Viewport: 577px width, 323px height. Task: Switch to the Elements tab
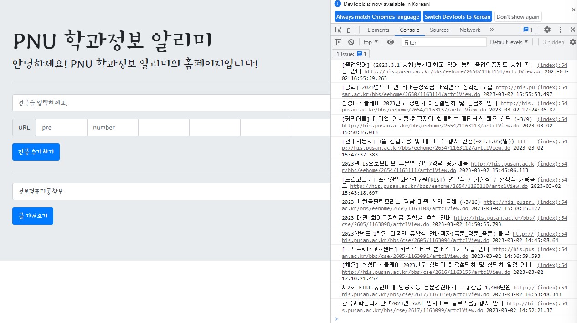[x=378, y=30]
